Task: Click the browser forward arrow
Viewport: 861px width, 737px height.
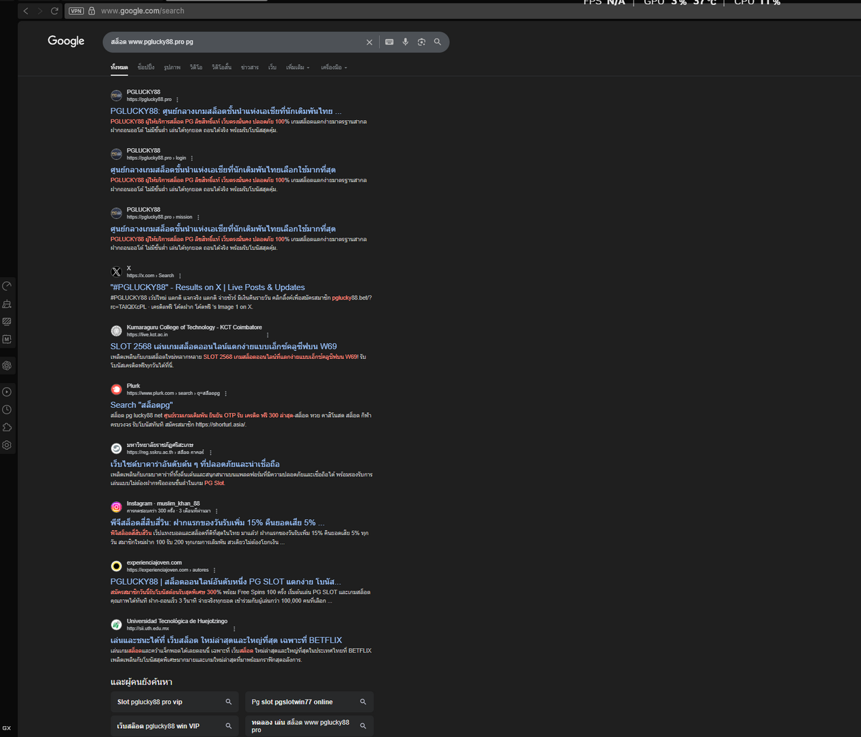Action: pyautogui.click(x=40, y=11)
